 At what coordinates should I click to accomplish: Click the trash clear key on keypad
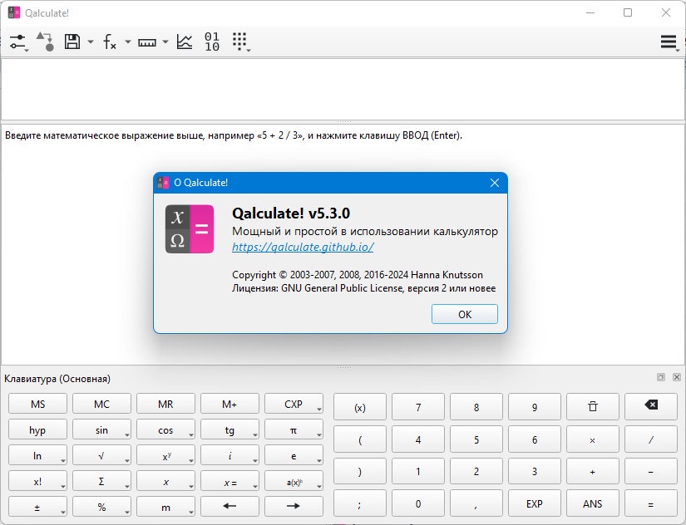592,406
